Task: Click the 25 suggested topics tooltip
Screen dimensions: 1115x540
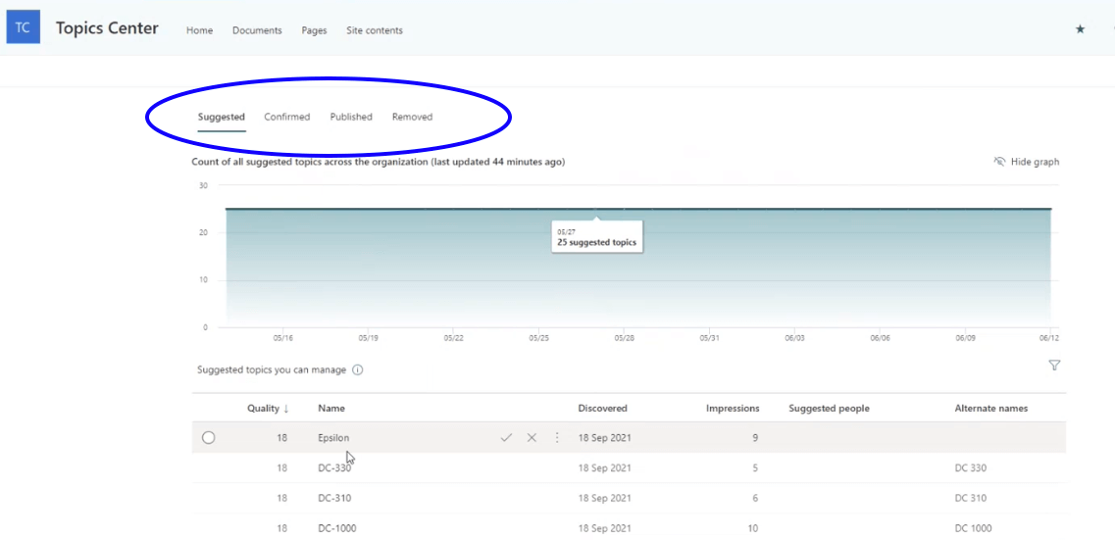Action: 597,237
